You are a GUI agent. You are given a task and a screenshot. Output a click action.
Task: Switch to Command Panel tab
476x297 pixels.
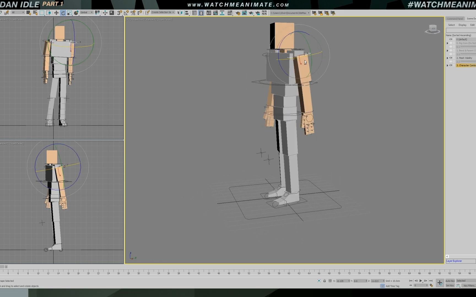pos(455,19)
